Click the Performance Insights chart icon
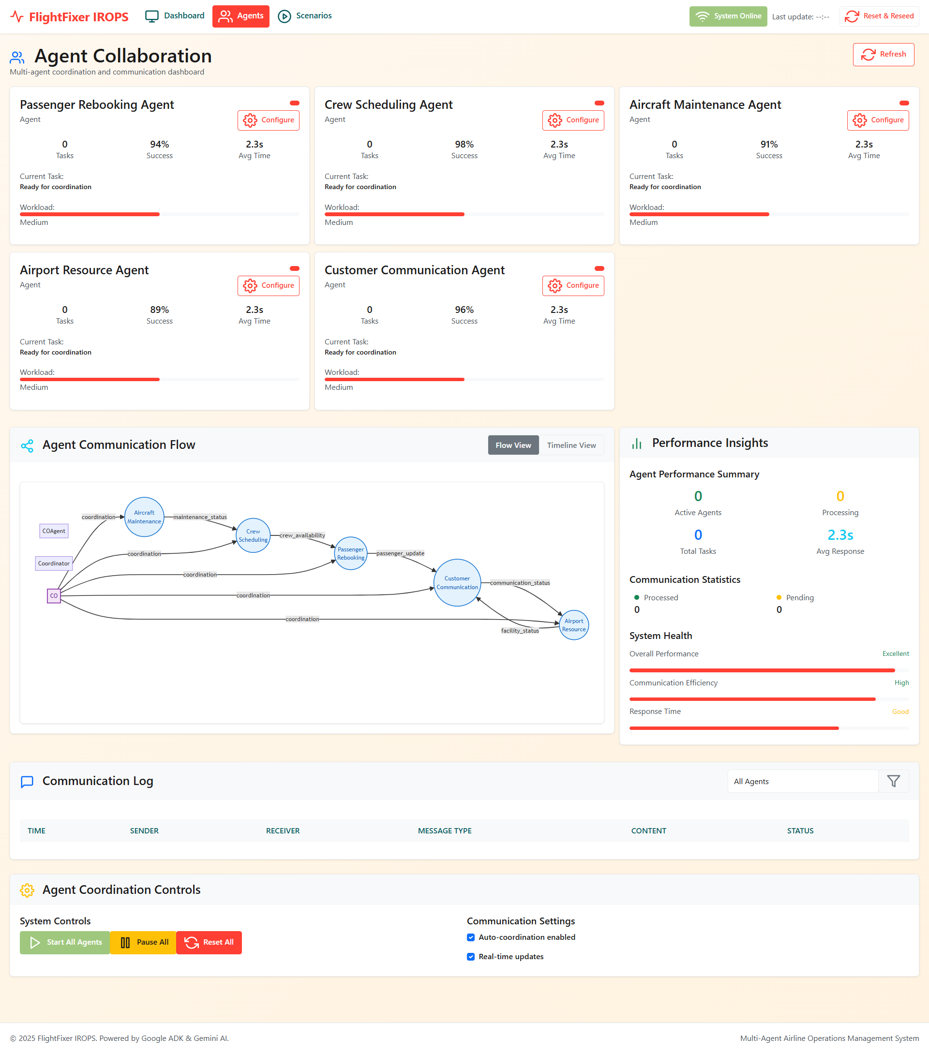Image resolution: width=929 pixels, height=1053 pixels. pyautogui.click(x=637, y=443)
